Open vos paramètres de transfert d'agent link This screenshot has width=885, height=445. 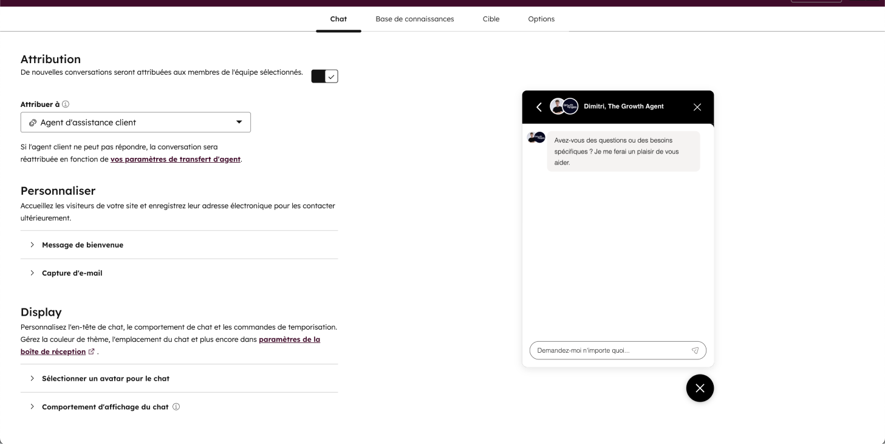(175, 159)
